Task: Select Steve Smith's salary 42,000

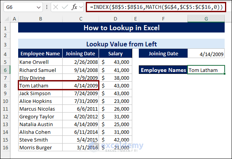Action: [x=115, y=140]
